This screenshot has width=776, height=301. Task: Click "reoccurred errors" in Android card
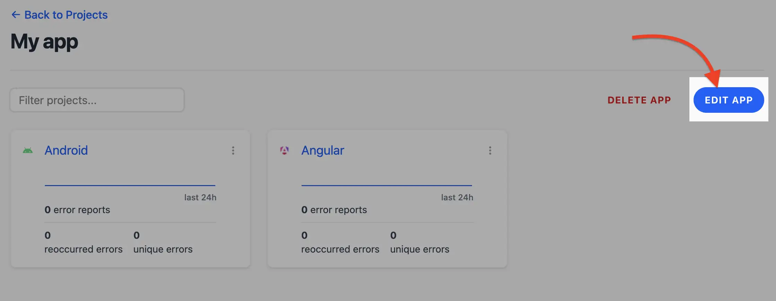83,249
